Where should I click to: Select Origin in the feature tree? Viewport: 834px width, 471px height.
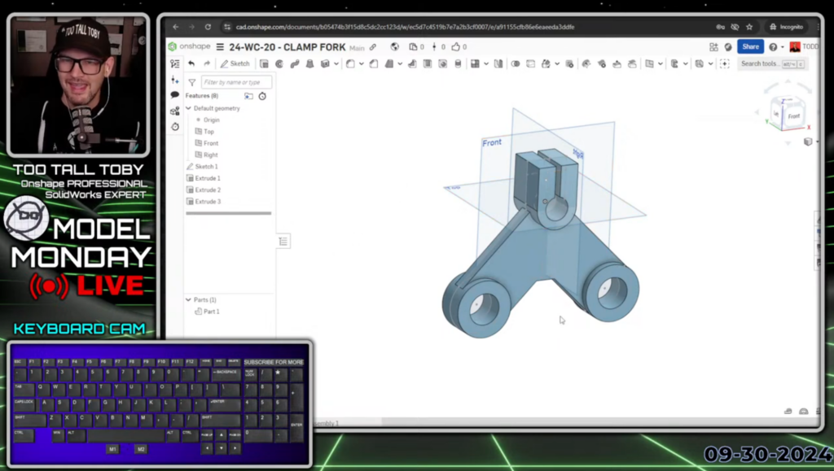pos(211,120)
